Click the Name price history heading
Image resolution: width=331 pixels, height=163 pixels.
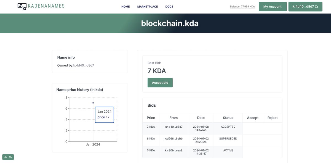[80, 90]
